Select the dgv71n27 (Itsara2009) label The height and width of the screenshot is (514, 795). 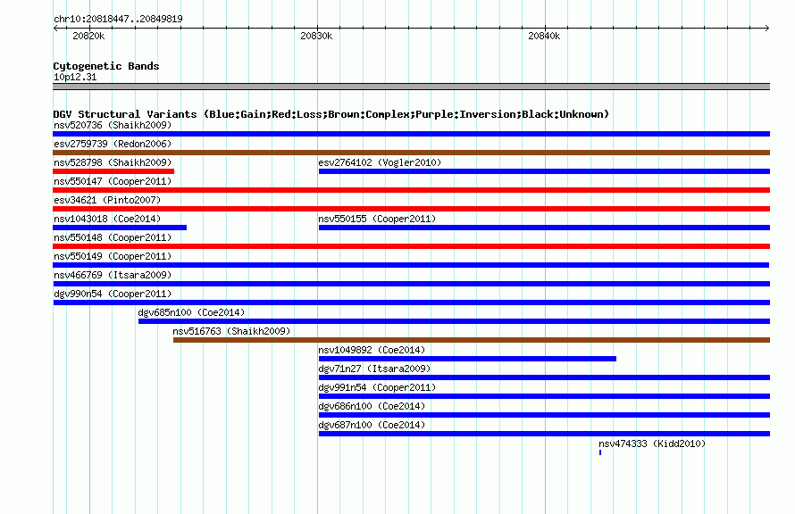374,369
